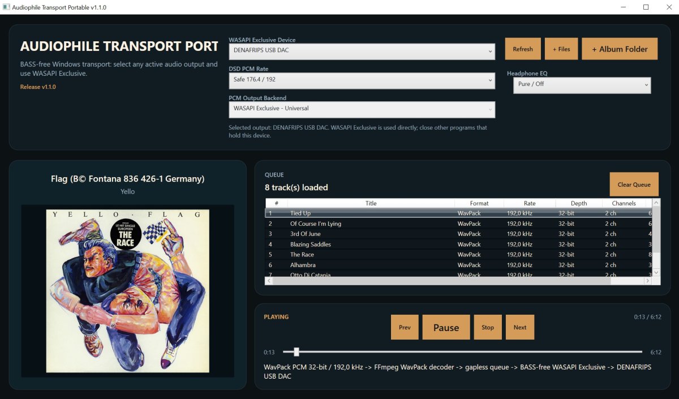The height and width of the screenshot is (399, 679).
Task: Click the 8 track(s) loaded text
Action: 296,187
